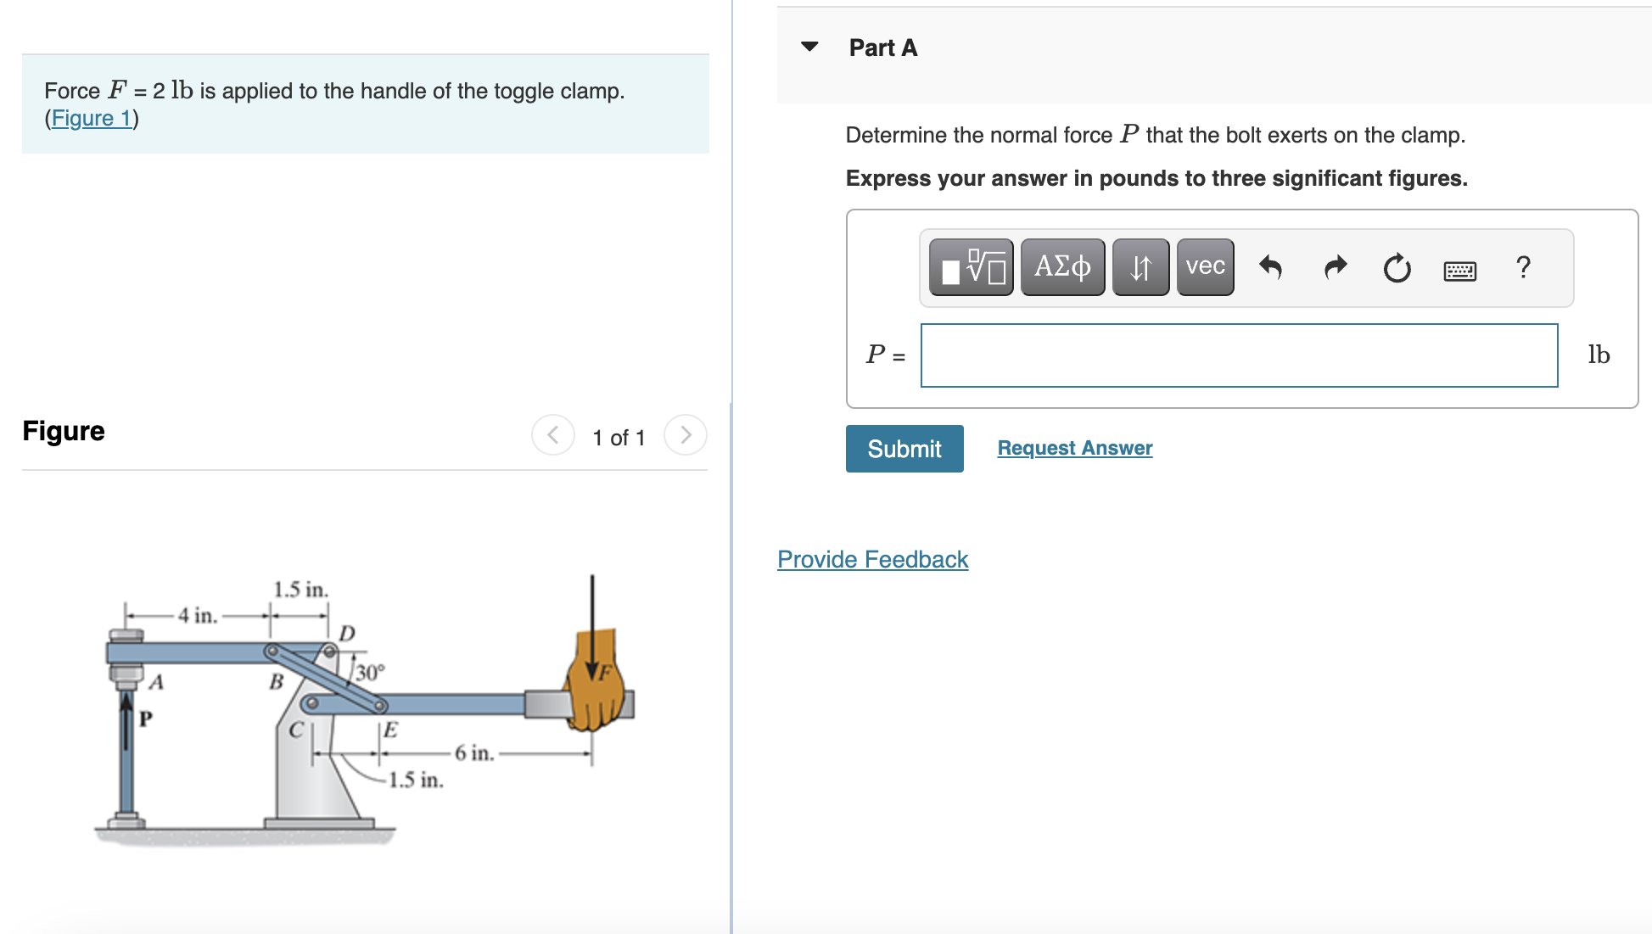
Task: Click the left navigation arrow for figures
Action: pyautogui.click(x=552, y=436)
